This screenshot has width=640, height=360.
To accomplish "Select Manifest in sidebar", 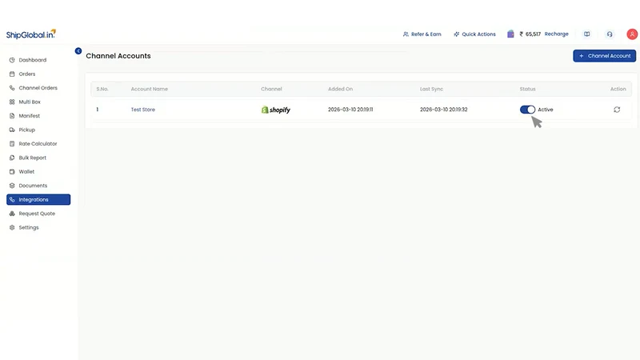I will 38,116.
